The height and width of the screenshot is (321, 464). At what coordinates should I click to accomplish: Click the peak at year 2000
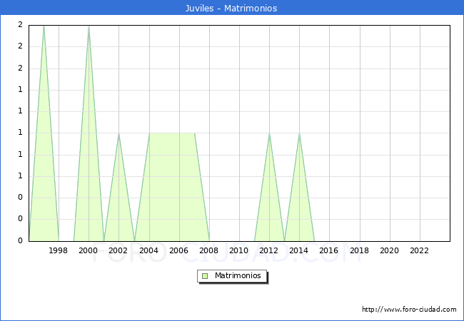[89, 26]
